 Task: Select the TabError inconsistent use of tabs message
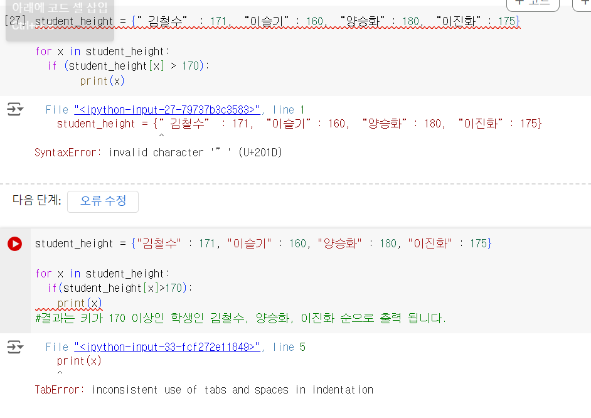tap(204, 389)
